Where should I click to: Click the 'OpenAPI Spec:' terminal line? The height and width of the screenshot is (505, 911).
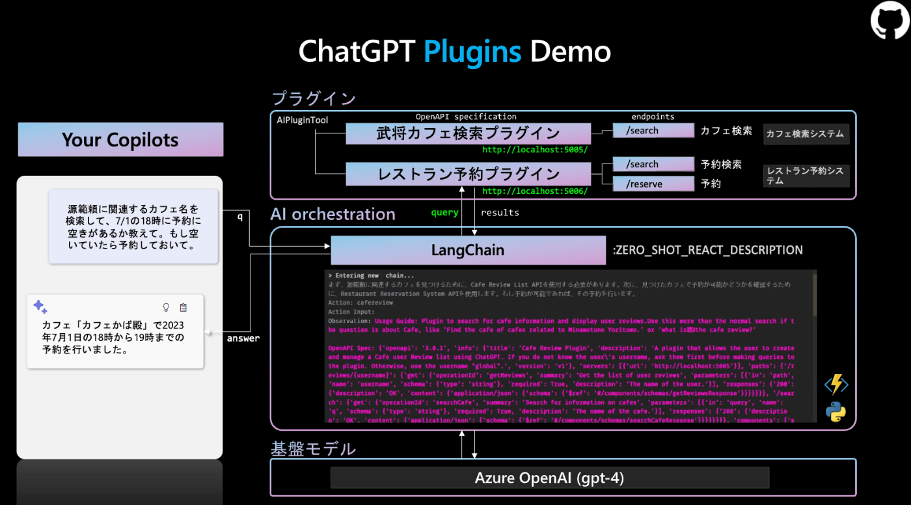[561, 384]
